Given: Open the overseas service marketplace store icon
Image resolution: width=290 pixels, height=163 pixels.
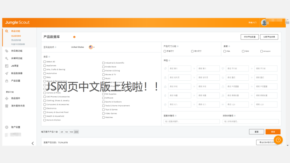Looking at the screenshot, I should [x=7, y=106].
